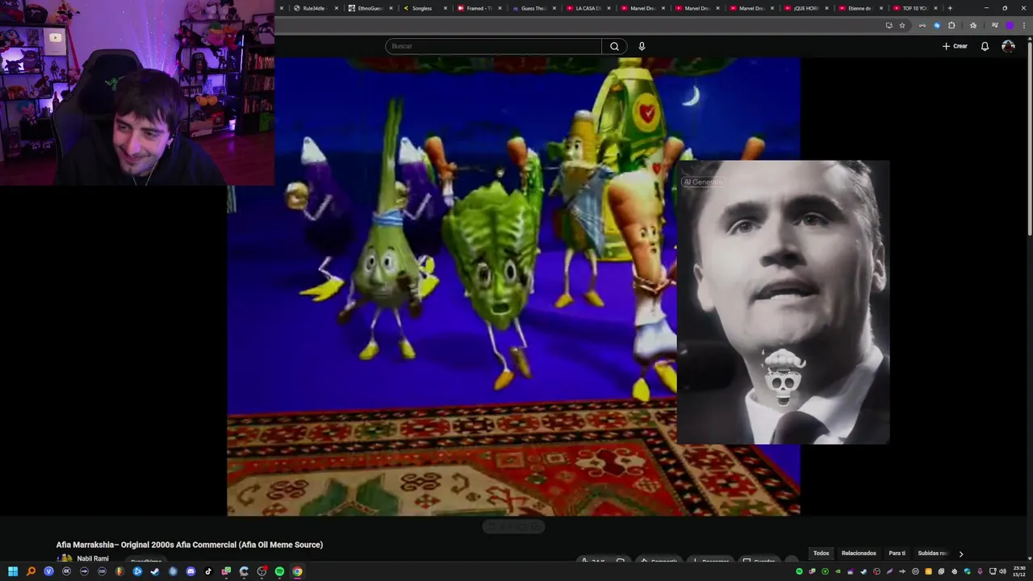This screenshot has width=1033, height=581.
Task: Close the Songless tab
Action: (x=445, y=8)
